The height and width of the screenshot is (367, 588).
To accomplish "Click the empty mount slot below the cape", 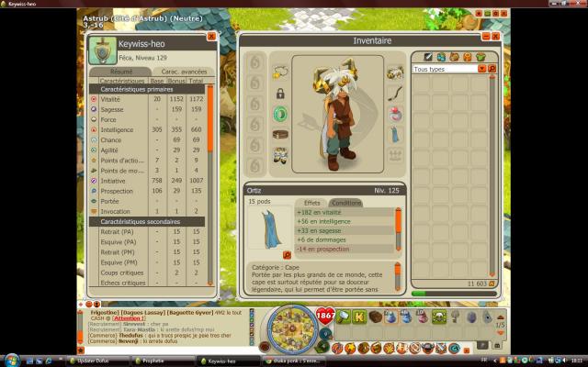I will (x=395, y=155).
